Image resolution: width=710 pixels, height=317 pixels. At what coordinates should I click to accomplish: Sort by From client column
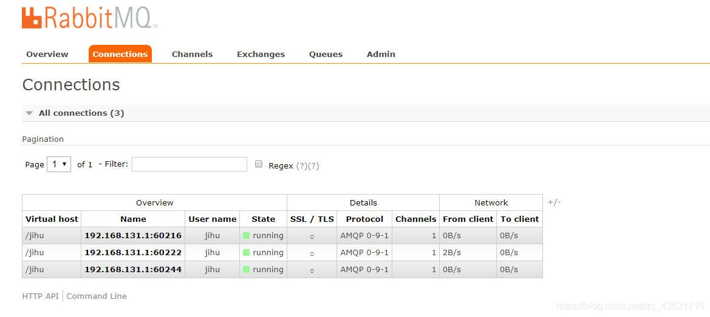[x=468, y=219]
